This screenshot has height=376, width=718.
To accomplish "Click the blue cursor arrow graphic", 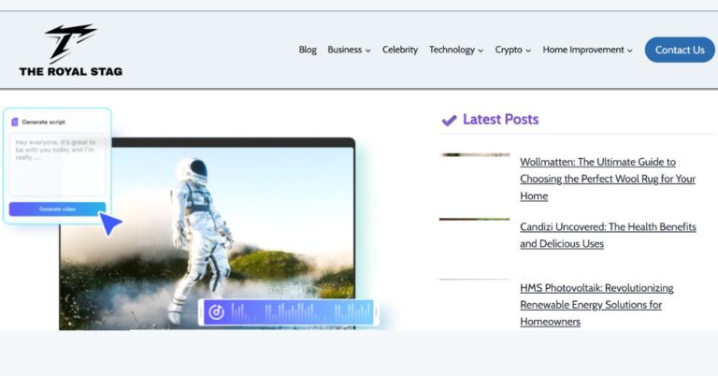I will coord(111,224).
